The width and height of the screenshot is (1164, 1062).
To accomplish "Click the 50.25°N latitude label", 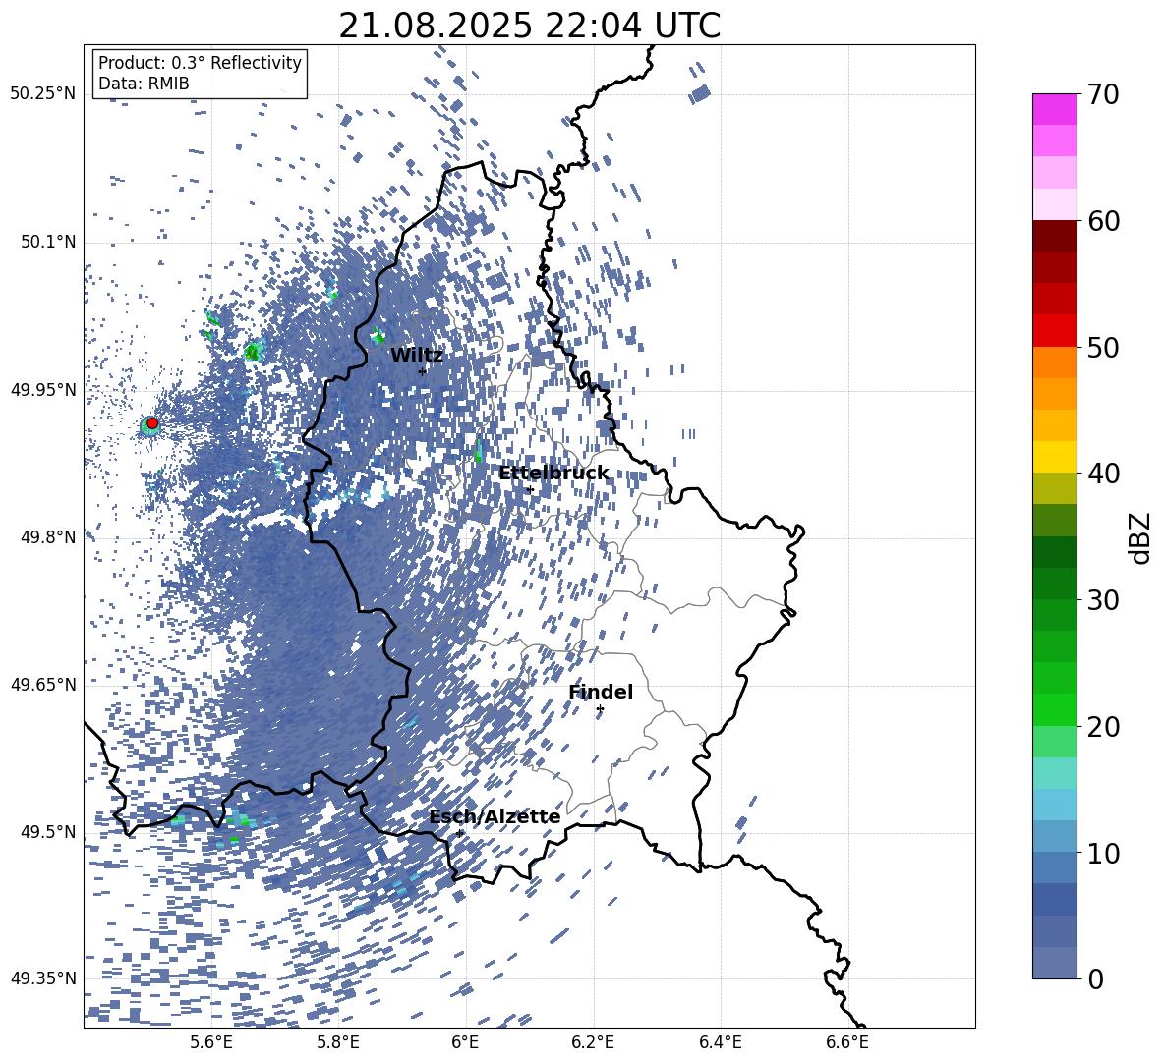I will pyautogui.click(x=43, y=94).
